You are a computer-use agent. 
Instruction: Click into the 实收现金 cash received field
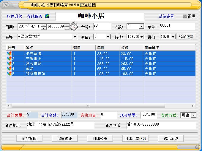109,115
